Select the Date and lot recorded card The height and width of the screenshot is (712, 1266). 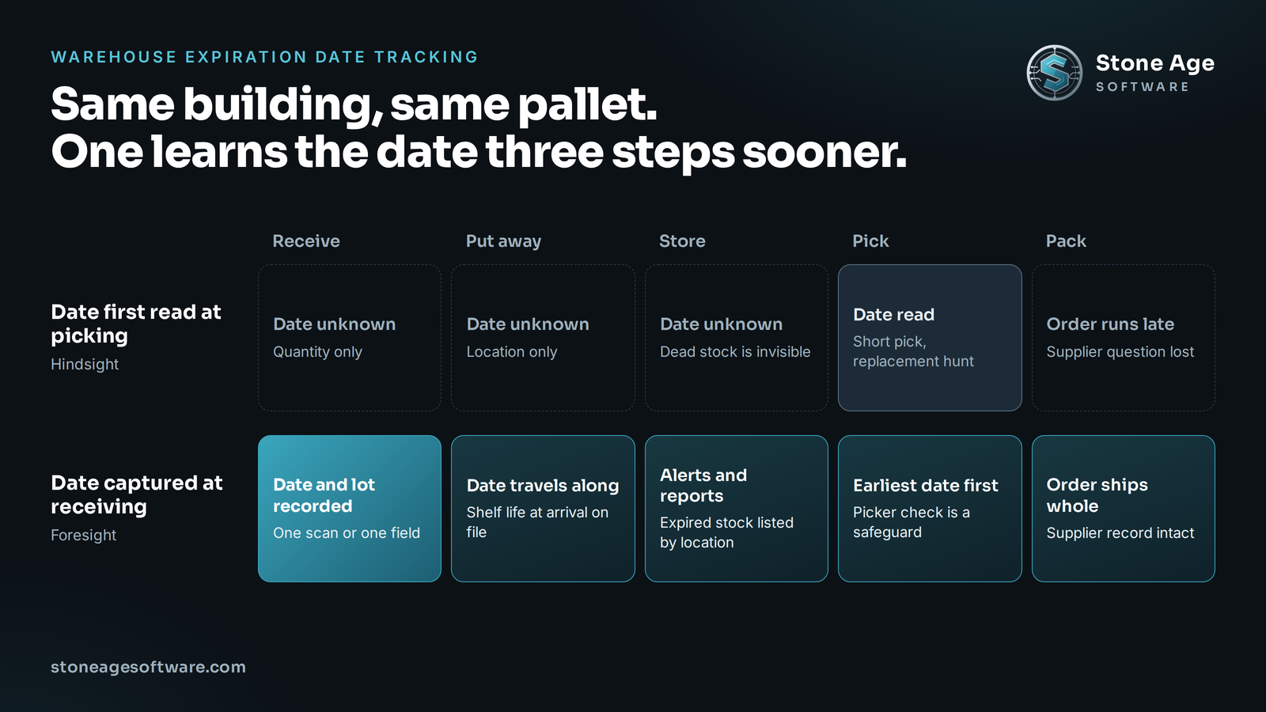pos(350,509)
